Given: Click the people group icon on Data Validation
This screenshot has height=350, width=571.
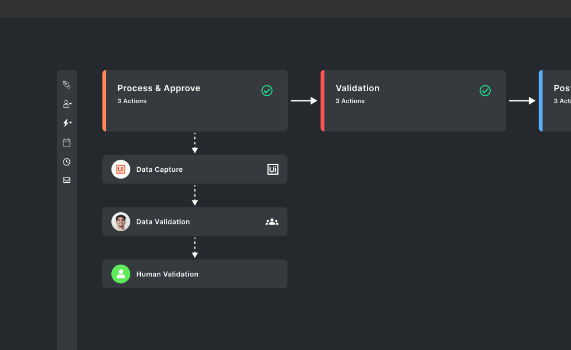Looking at the screenshot, I should [x=272, y=221].
